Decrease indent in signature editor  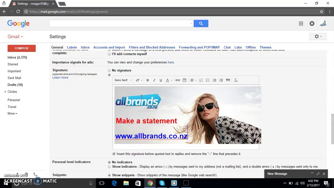pos(214,80)
